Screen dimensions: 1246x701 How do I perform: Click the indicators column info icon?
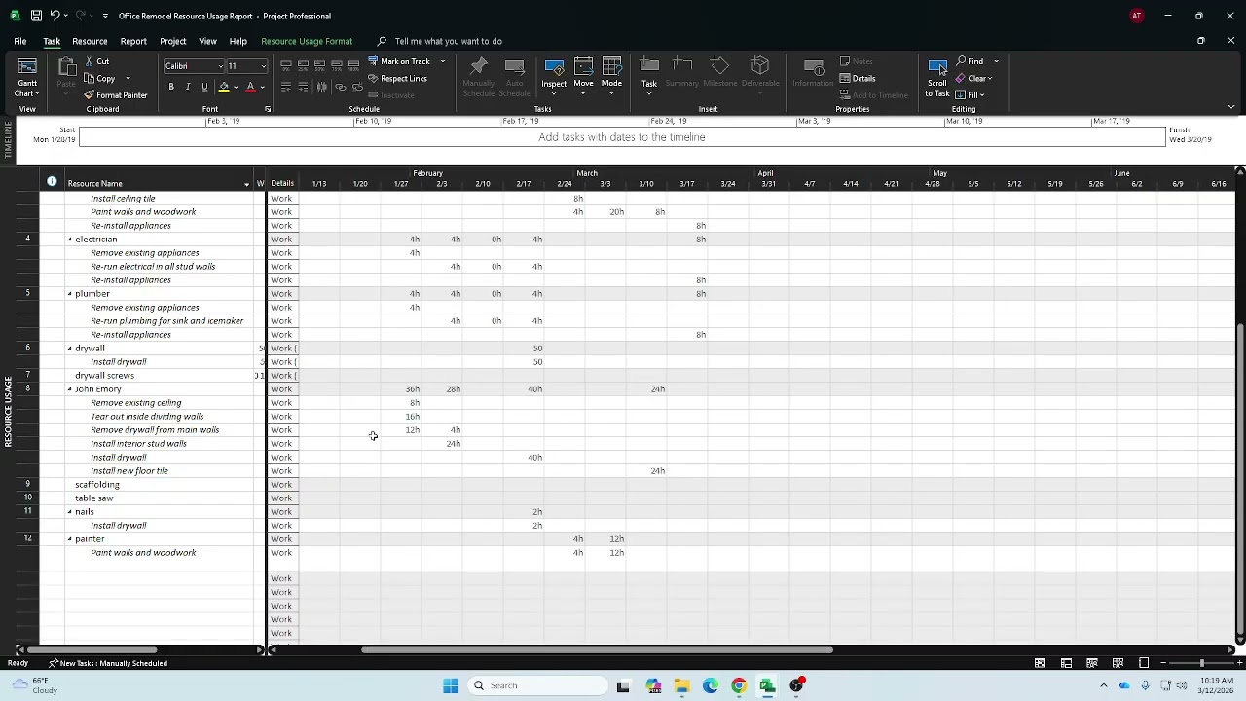52,182
